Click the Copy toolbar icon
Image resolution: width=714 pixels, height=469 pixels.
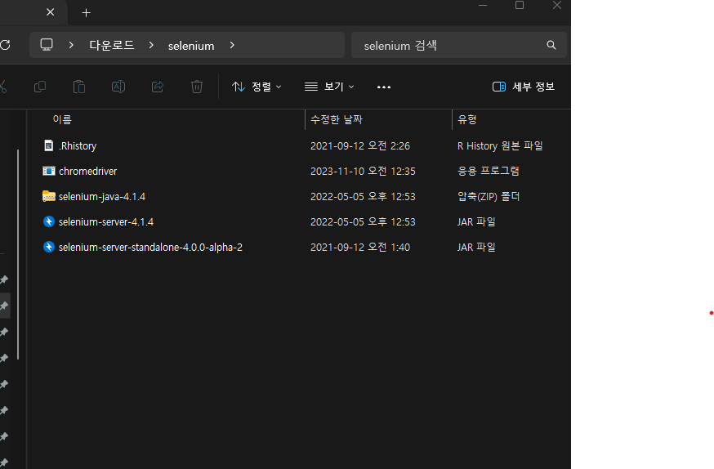point(40,87)
